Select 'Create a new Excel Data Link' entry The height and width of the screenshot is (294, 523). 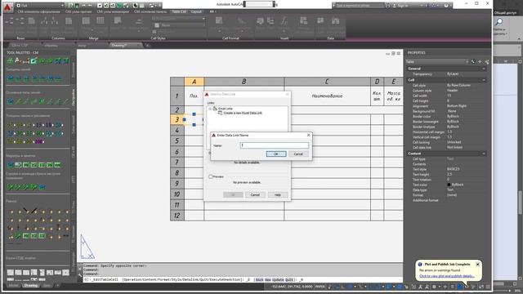243,113
